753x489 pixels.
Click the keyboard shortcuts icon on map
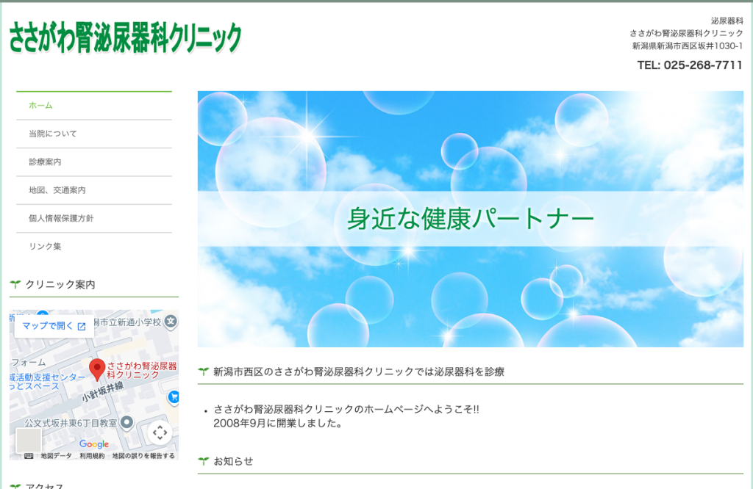tap(29, 456)
